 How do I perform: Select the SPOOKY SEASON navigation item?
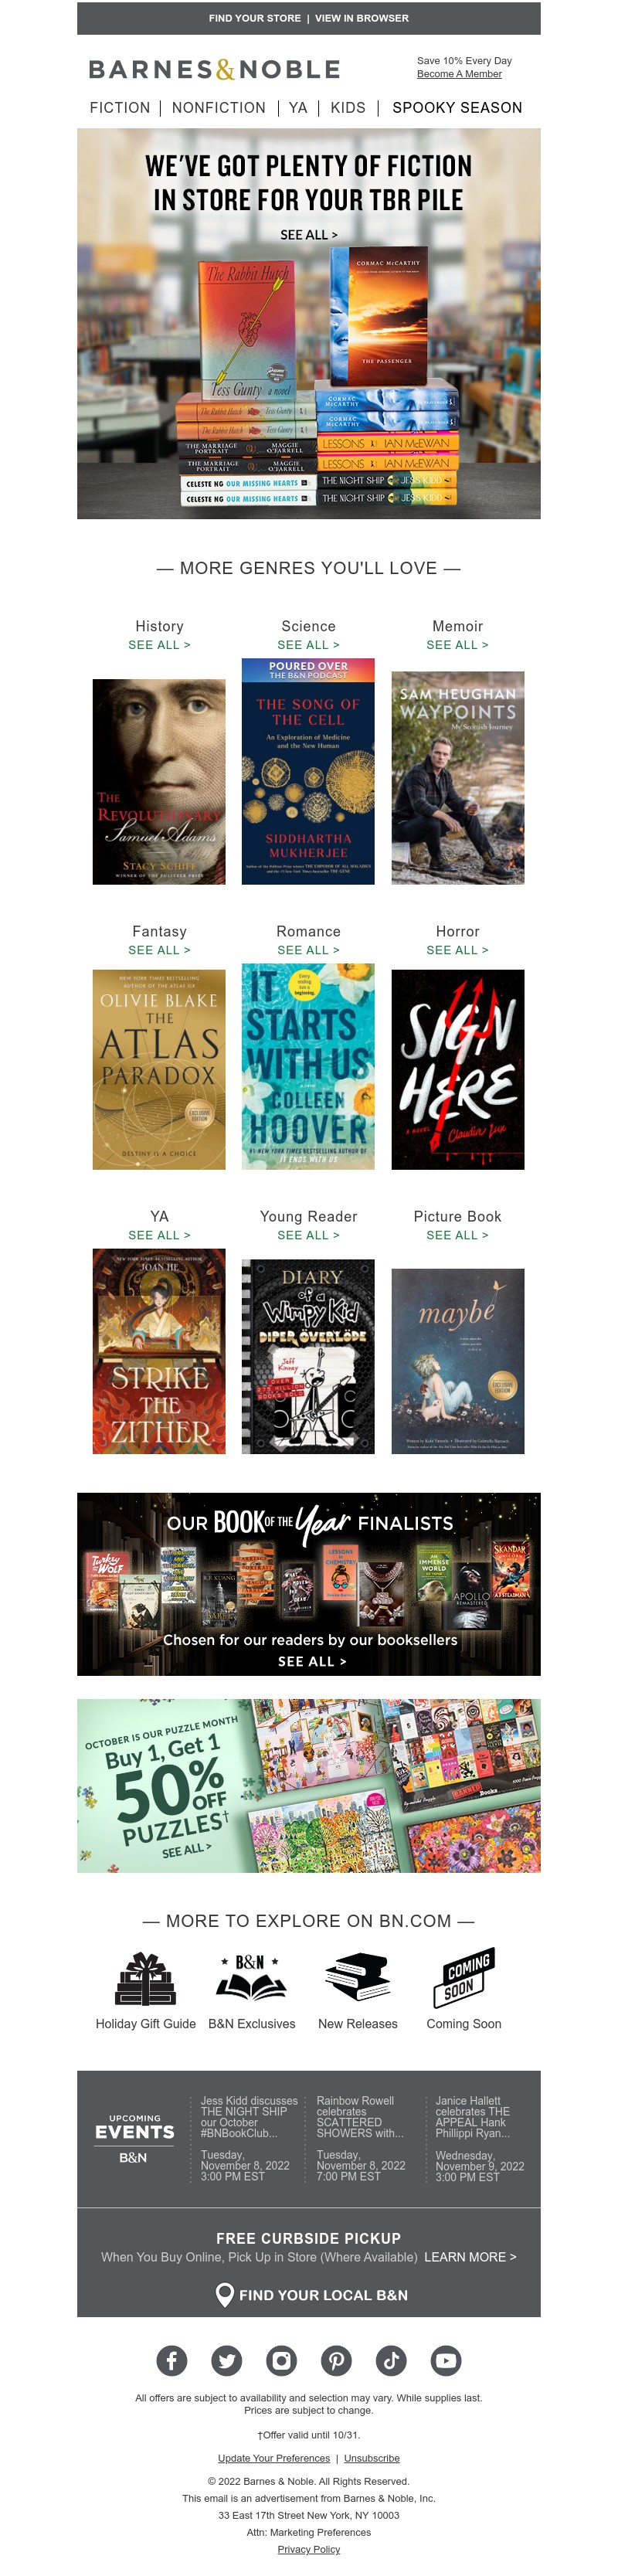click(x=457, y=107)
